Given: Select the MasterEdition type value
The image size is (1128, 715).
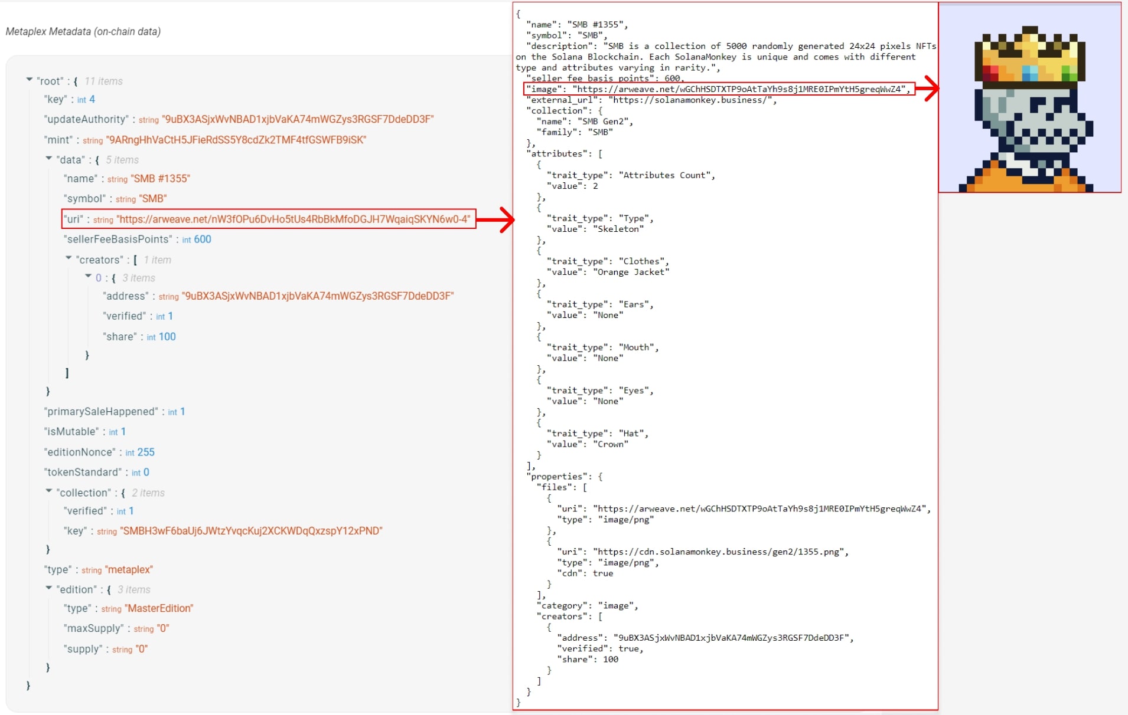Looking at the screenshot, I should pyautogui.click(x=159, y=608).
